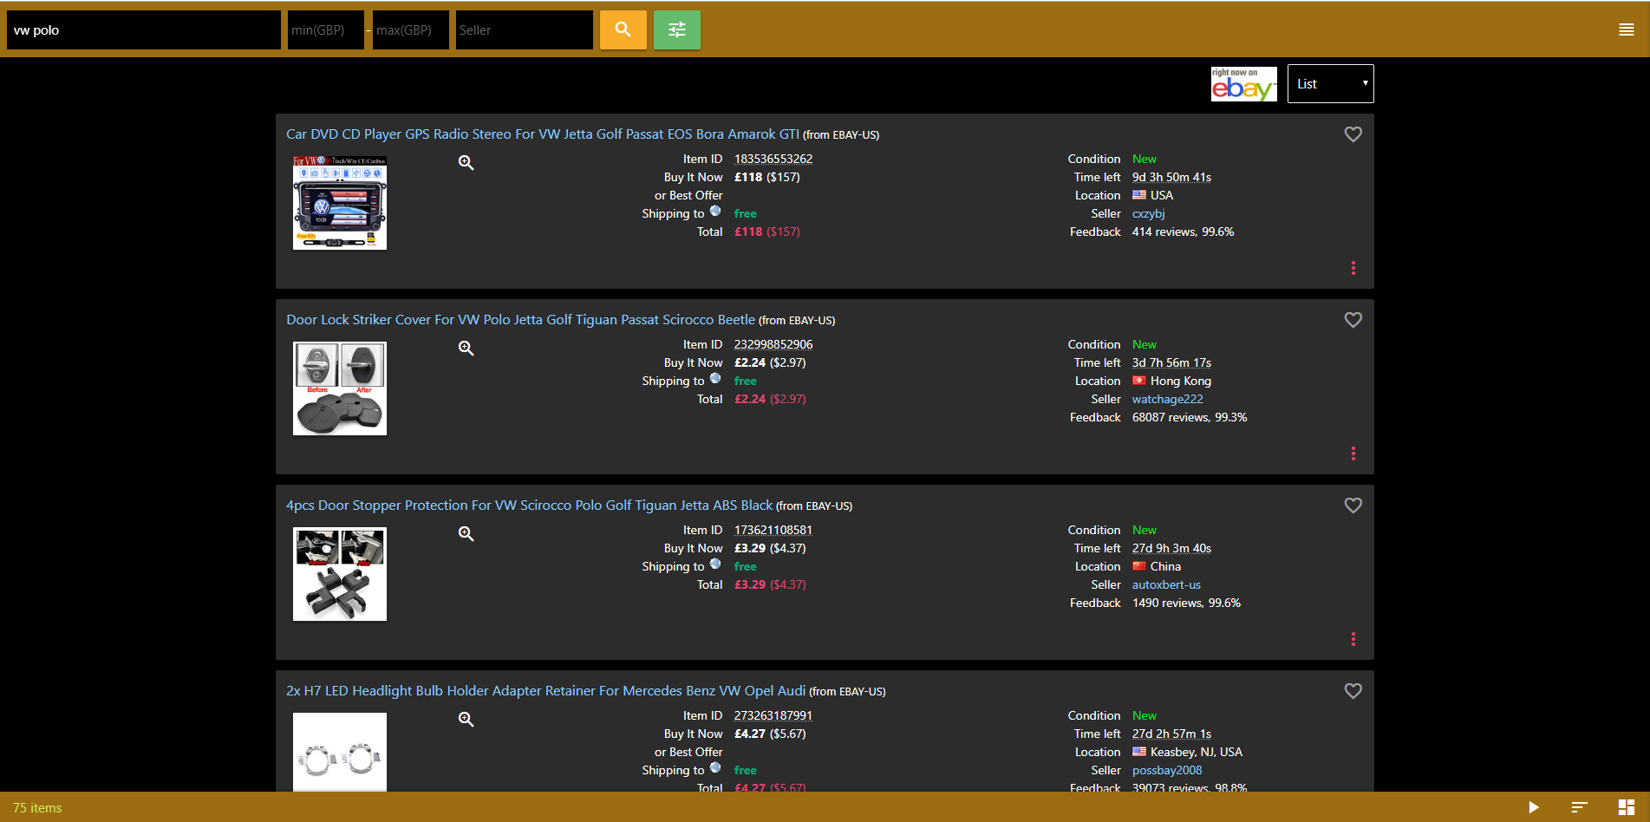Click 414 reviews, 99.6% feedback

(x=1183, y=232)
